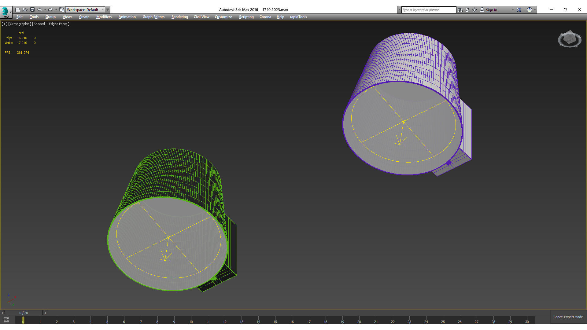Image resolution: width=587 pixels, height=330 pixels.
Task: Click the time slider 0 / 30 handle
Action: pos(24,313)
